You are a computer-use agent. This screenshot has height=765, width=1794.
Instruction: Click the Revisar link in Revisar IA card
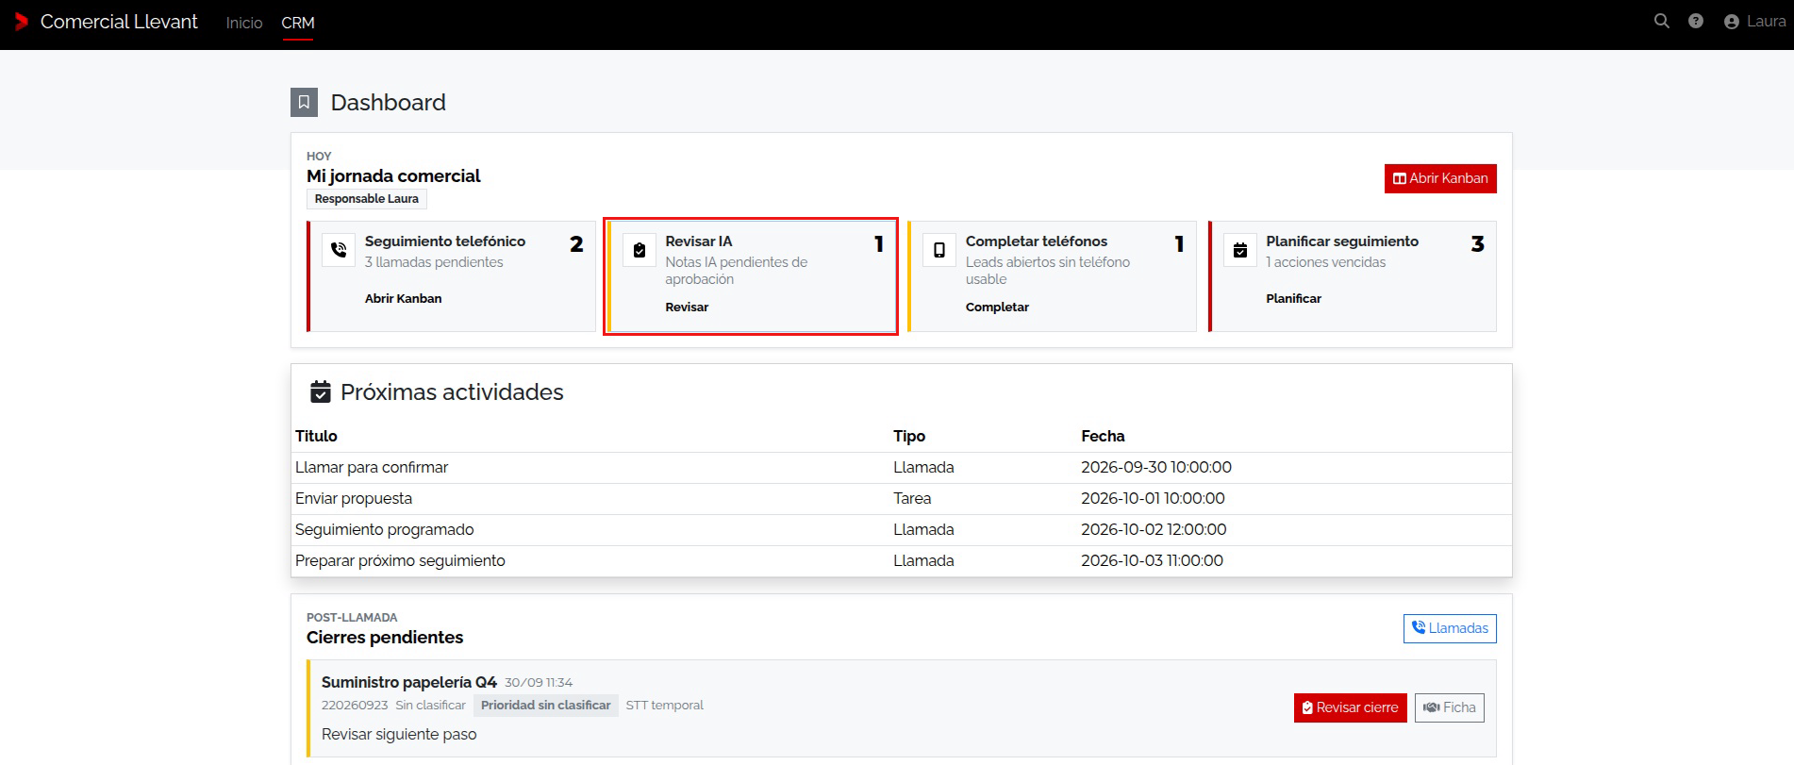coord(687,307)
